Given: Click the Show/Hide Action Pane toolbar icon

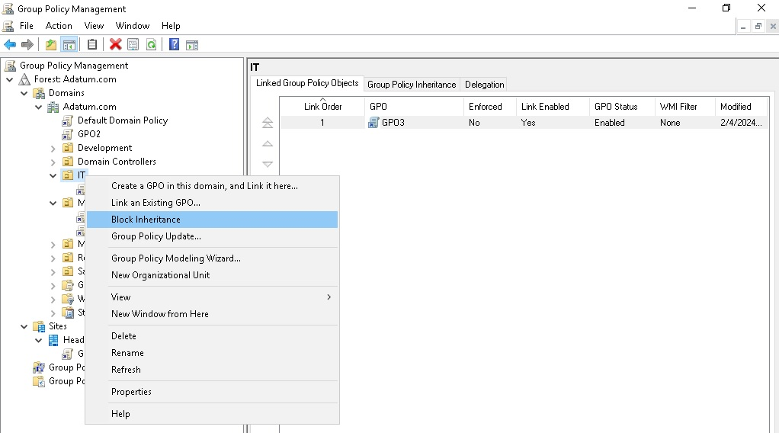Looking at the screenshot, I should pos(192,45).
